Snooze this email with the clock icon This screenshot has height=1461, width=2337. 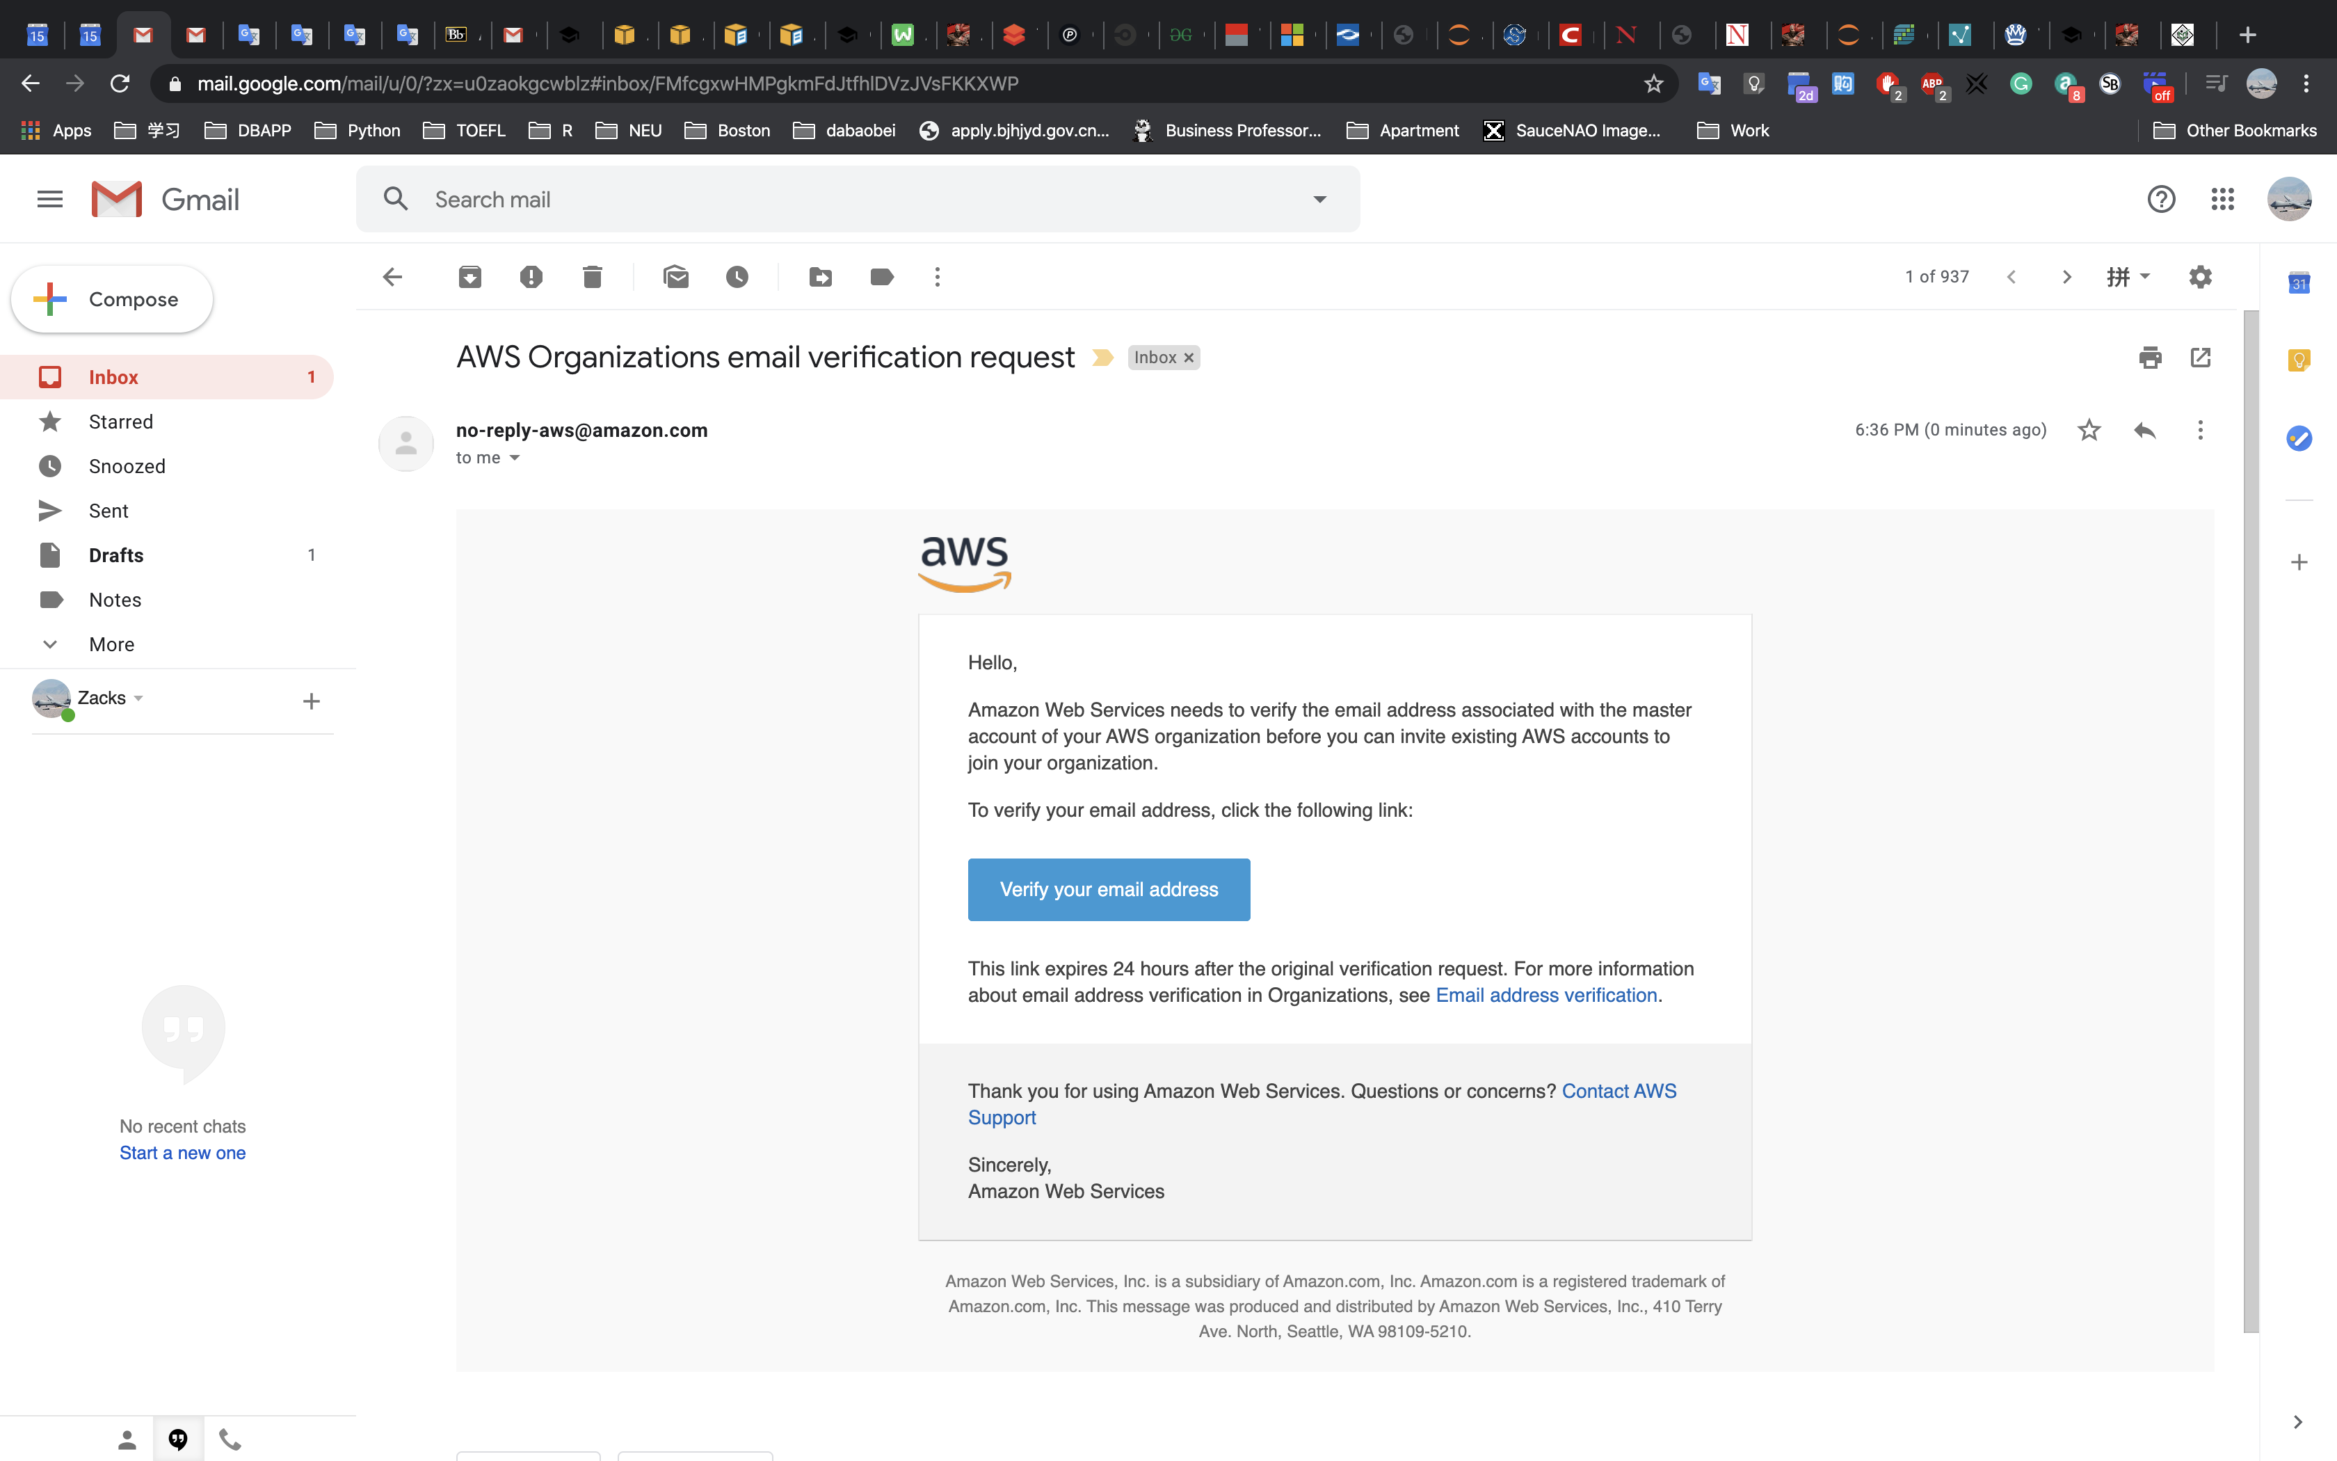(x=737, y=278)
